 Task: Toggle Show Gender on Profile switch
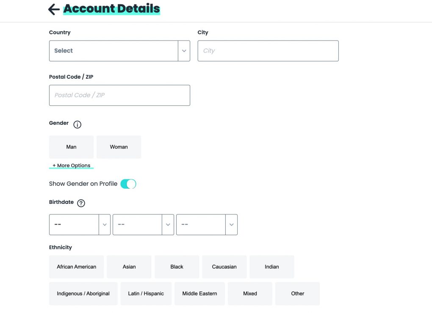(x=128, y=184)
